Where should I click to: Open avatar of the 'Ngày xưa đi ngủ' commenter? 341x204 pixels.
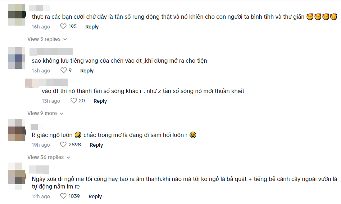pos(17,176)
